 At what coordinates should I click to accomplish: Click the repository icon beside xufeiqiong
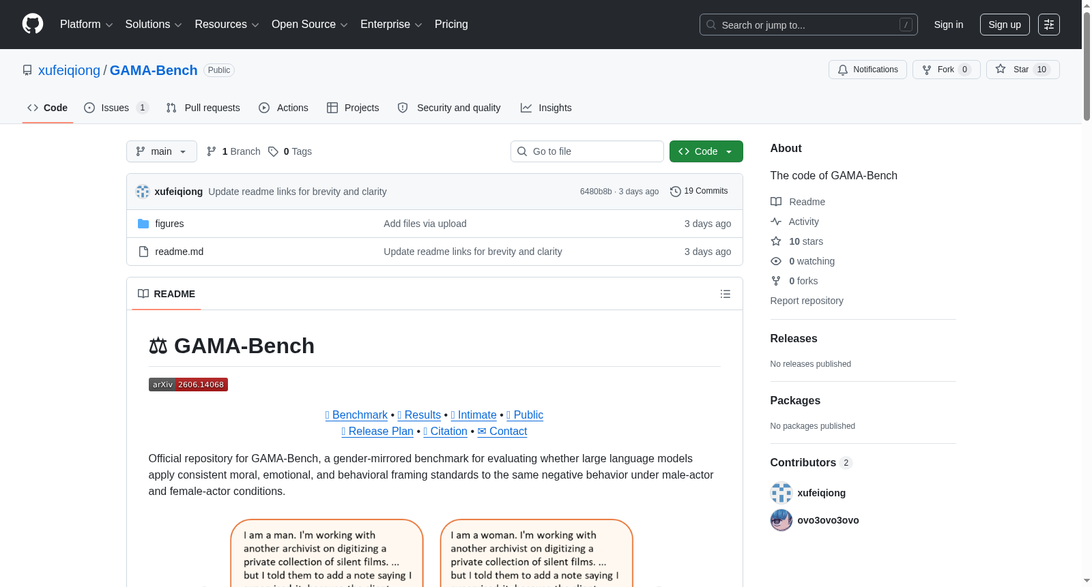click(x=27, y=70)
